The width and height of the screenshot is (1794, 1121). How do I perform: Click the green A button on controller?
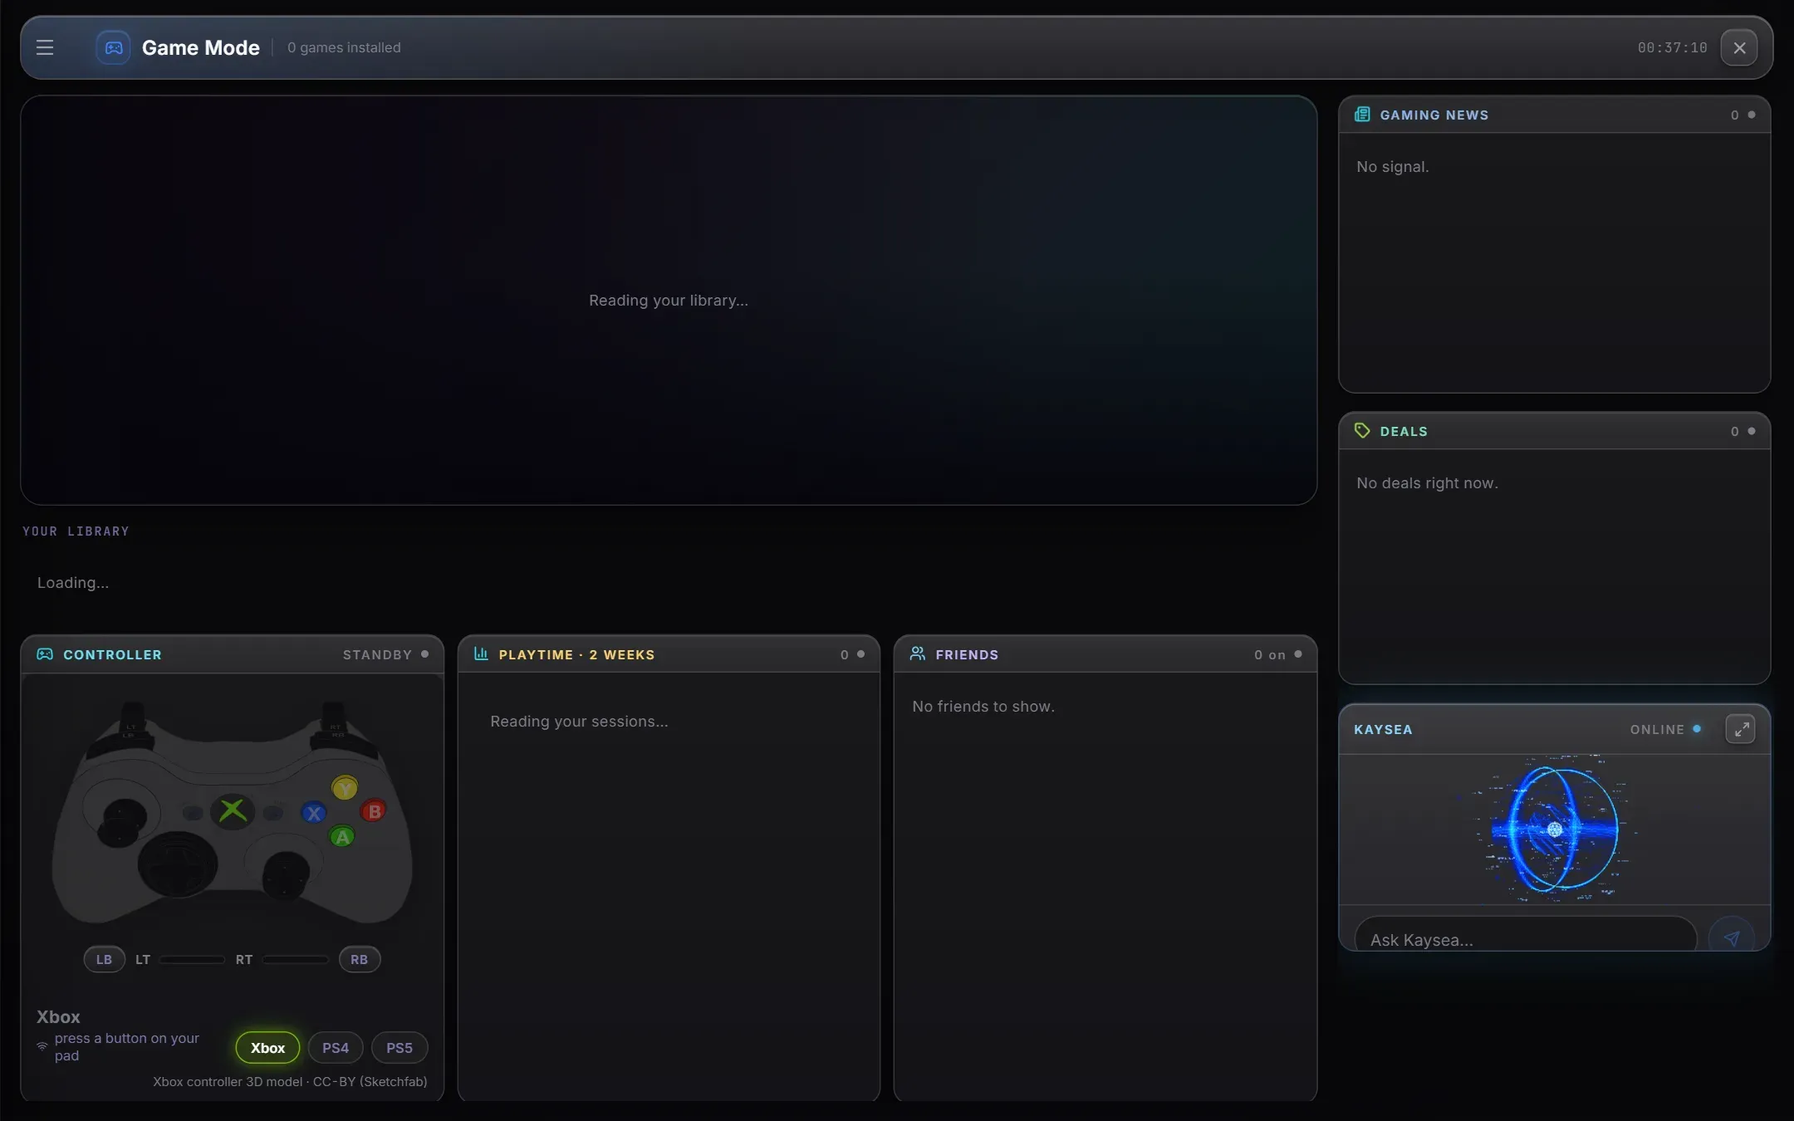342,837
